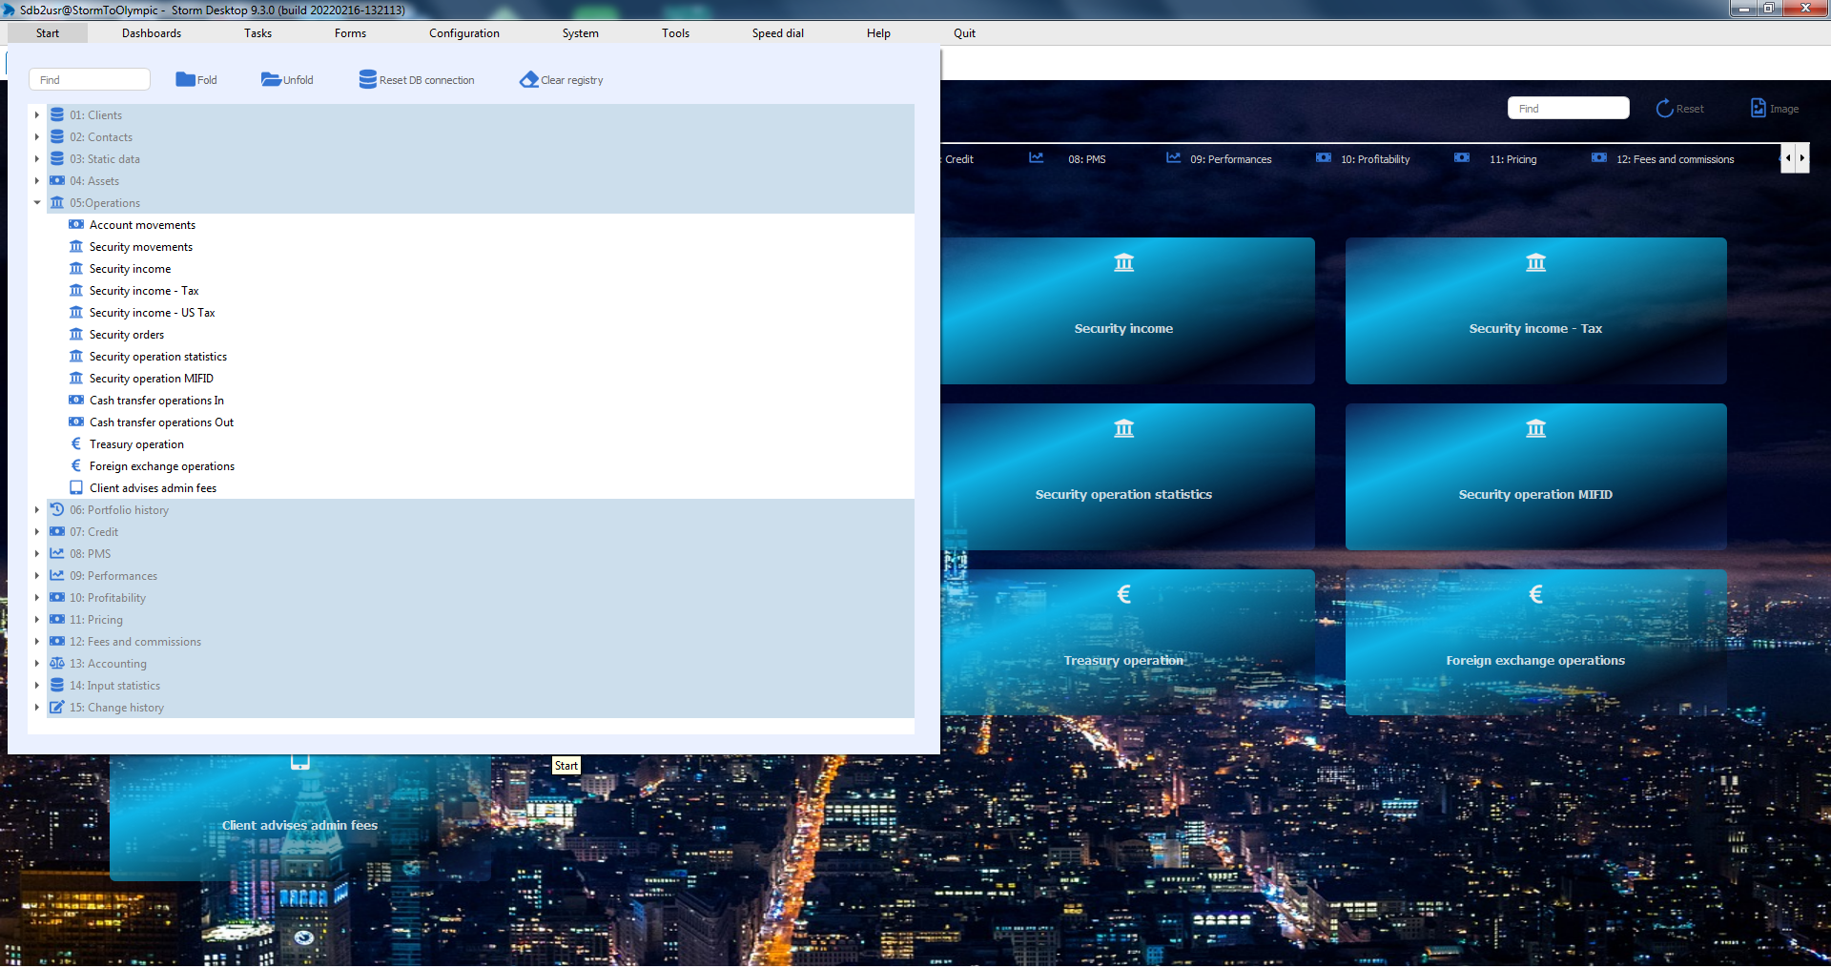The image size is (1831, 968).
Task: Open the Security income - Tax tile
Action: 1535,311
